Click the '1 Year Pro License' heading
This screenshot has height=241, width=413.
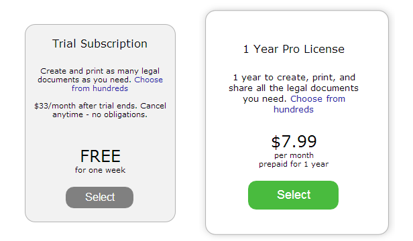pyautogui.click(x=294, y=49)
